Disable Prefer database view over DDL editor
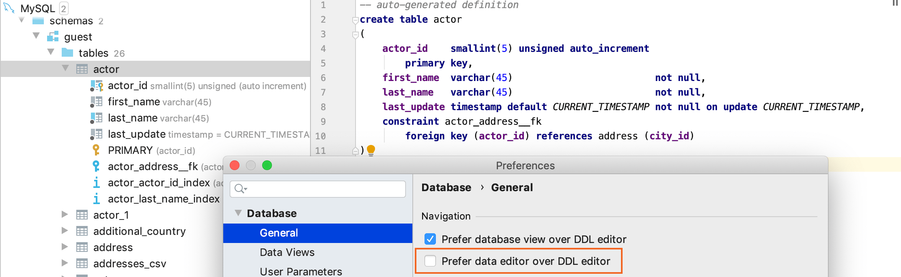This screenshot has width=901, height=277. [x=430, y=239]
